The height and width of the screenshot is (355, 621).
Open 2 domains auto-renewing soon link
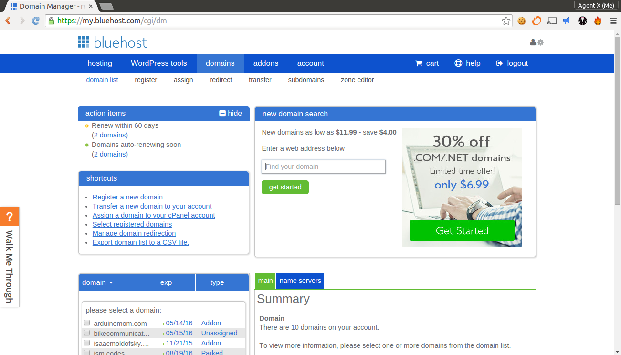[110, 154]
